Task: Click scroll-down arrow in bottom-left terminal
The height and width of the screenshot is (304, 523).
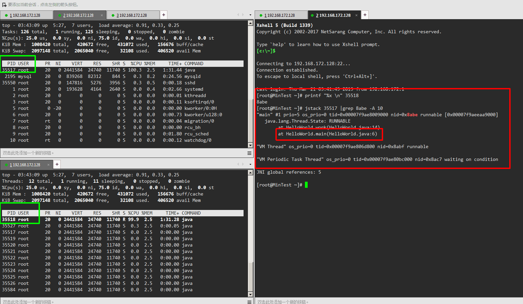Action: click(x=250, y=295)
